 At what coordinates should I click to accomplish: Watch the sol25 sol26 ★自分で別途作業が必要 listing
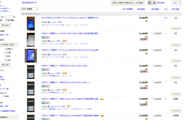point(176,110)
